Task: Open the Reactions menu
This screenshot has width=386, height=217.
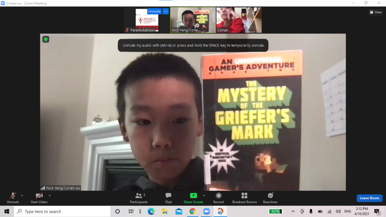Action: [x=270, y=198]
